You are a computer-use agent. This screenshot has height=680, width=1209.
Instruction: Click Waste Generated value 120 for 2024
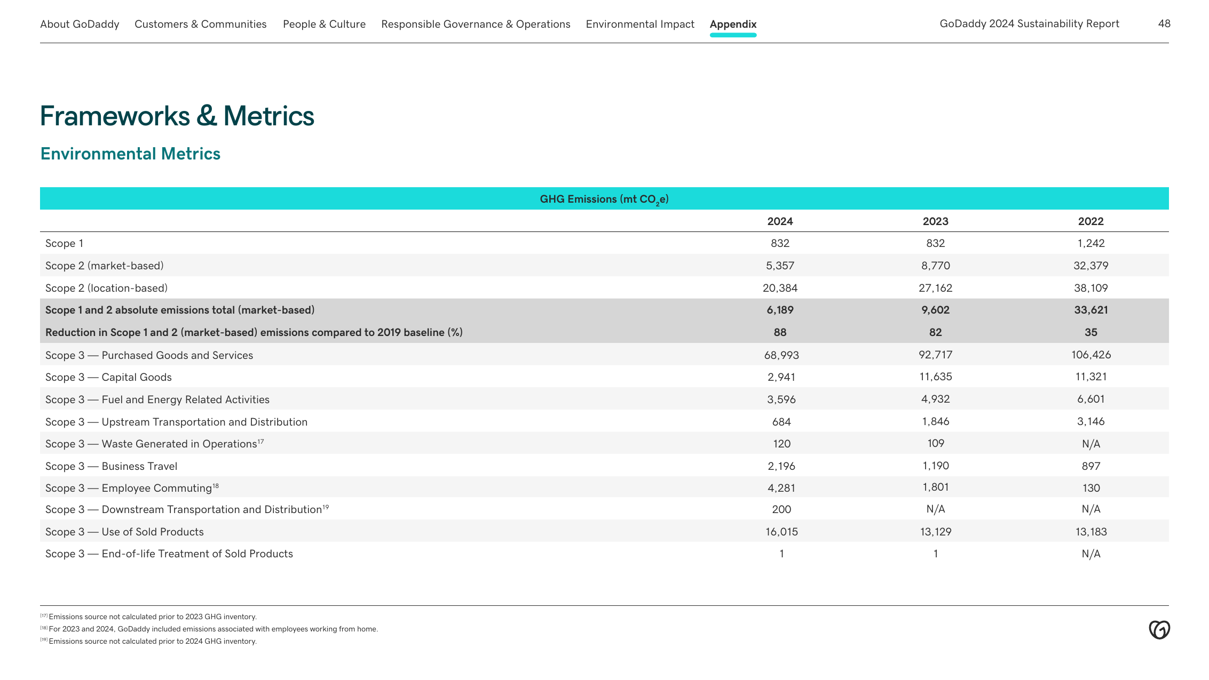point(781,444)
